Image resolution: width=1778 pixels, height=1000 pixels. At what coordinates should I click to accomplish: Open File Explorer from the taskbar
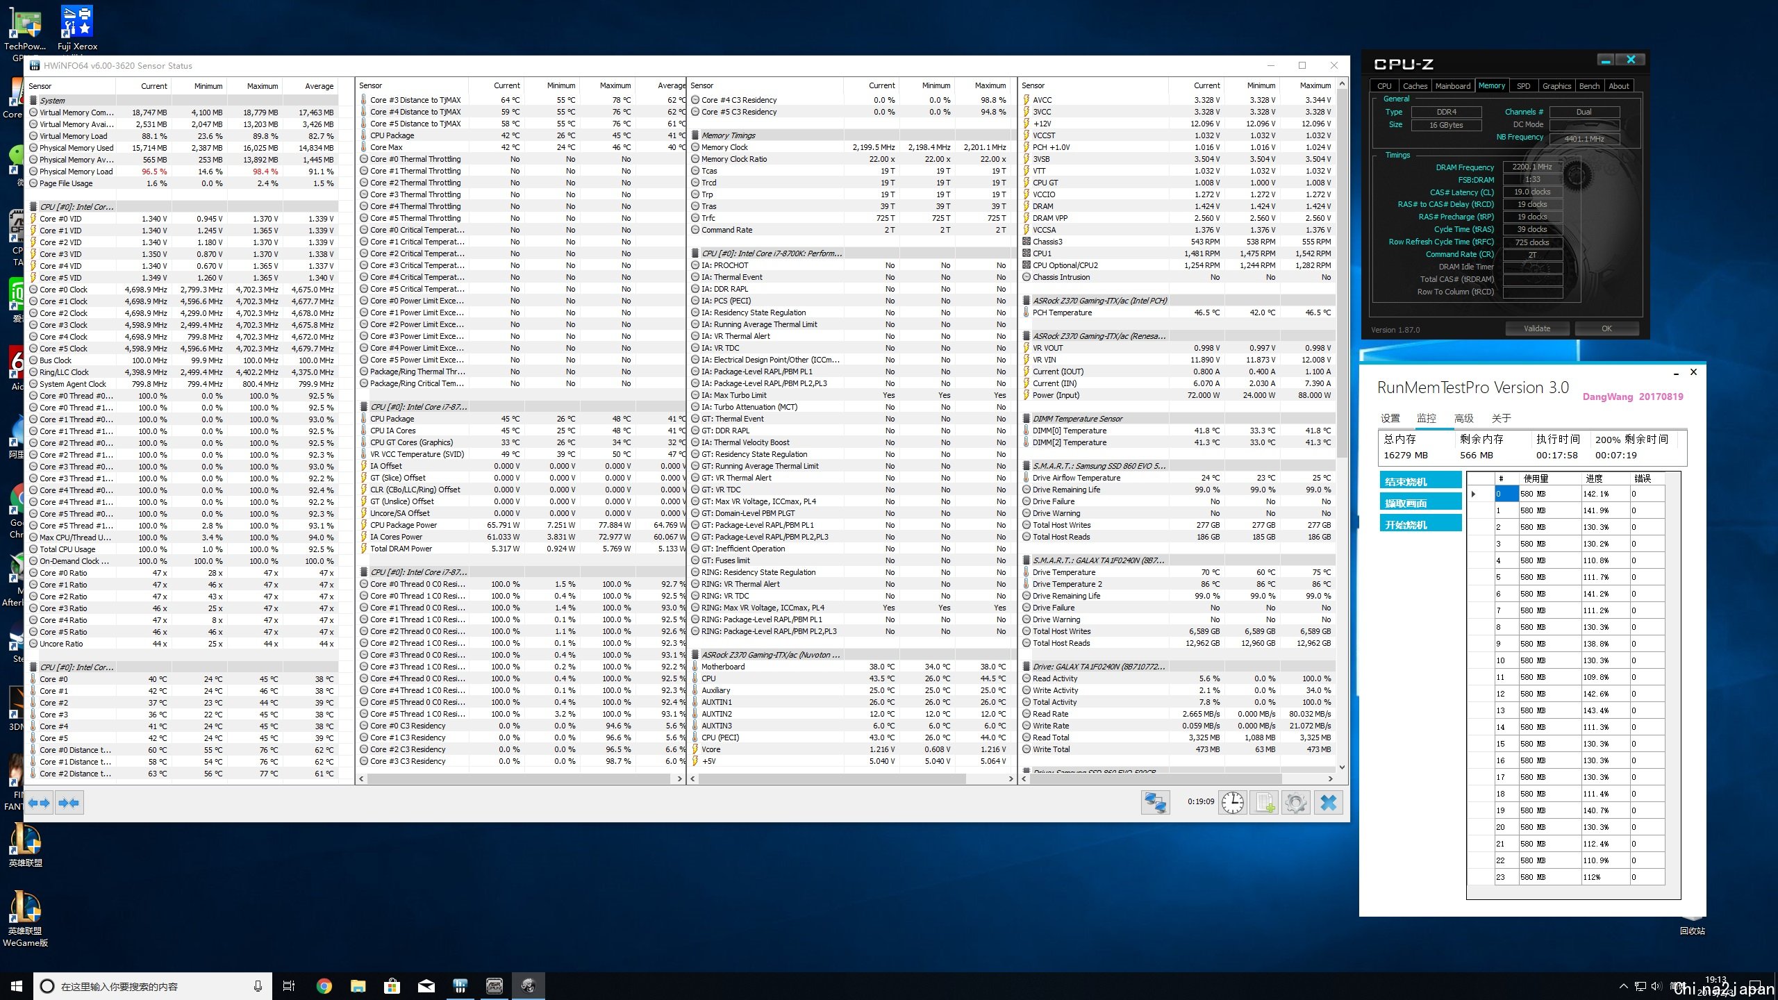[358, 986]
